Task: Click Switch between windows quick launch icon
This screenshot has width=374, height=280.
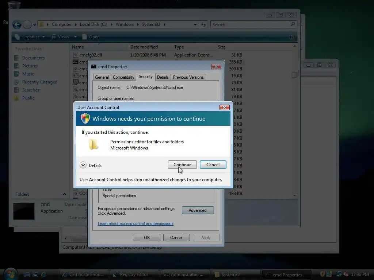Action: [x=35, y=275]
